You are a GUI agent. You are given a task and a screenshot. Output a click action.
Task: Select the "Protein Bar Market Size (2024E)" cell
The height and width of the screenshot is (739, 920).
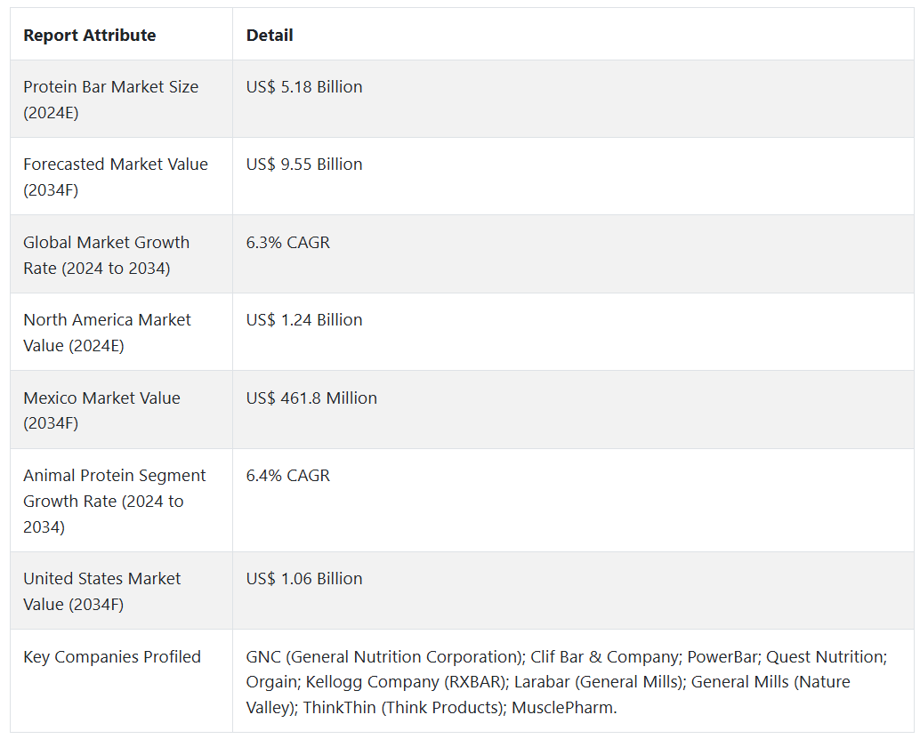pyautogui.click(x=110, y=100)
